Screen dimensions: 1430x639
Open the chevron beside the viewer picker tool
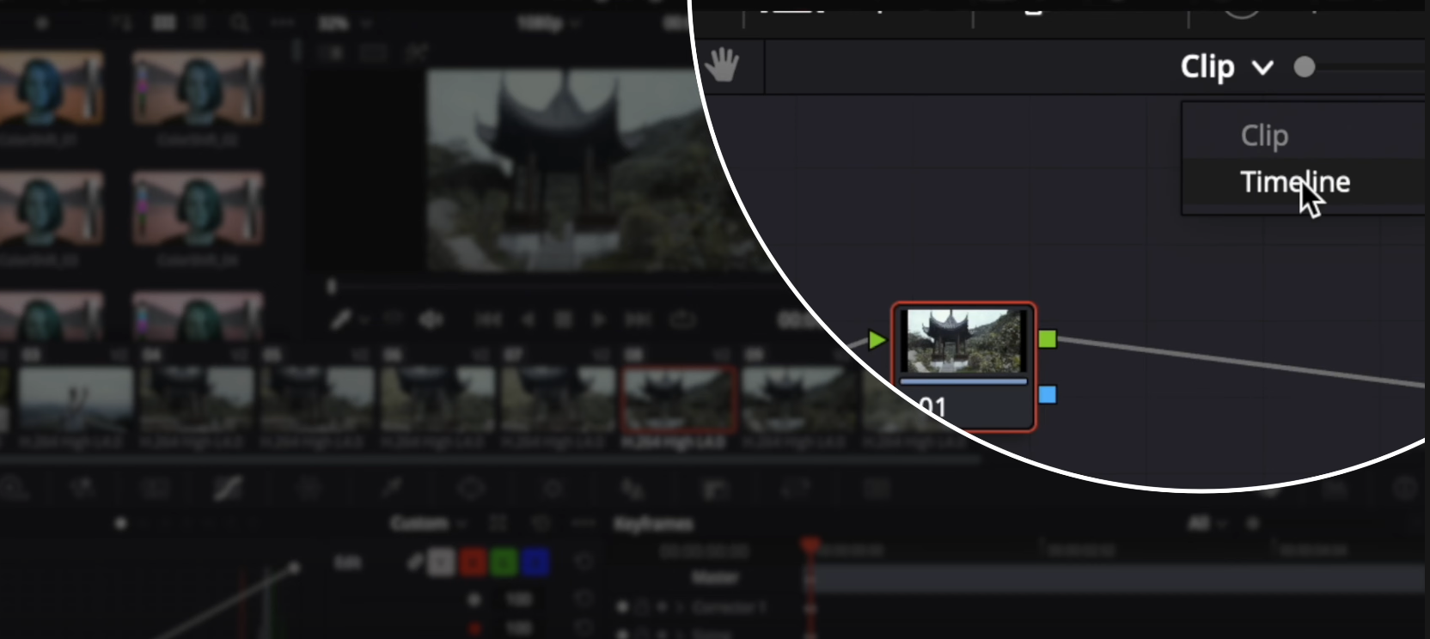coord(365,320)
